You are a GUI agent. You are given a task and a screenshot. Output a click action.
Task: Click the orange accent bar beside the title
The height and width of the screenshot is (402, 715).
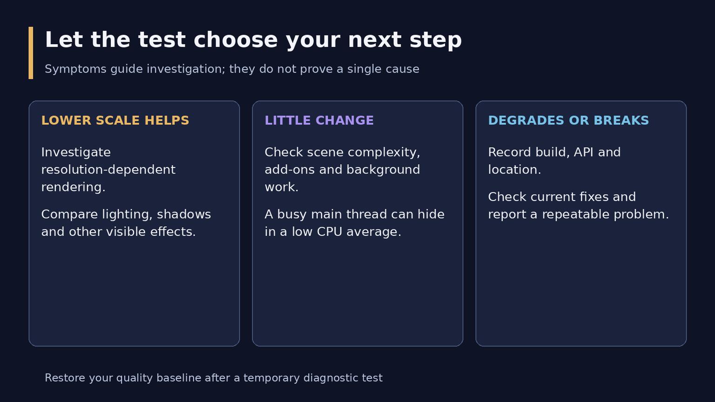pyautogui.click(x=31, y=53)
